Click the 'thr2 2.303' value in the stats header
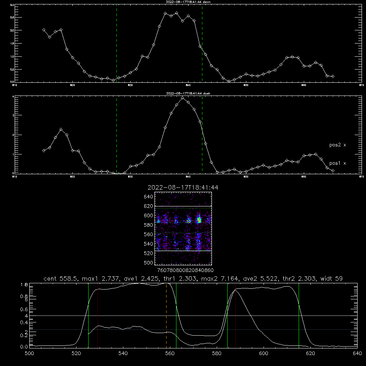The height and width of the screenshot is (366, 366). (x=300, y=279)
